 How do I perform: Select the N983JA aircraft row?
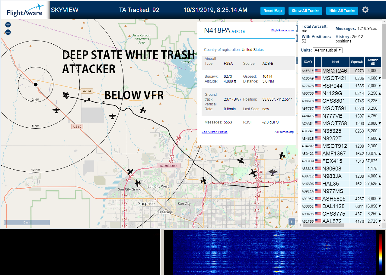pyautogui.click(x=341, y=176)
